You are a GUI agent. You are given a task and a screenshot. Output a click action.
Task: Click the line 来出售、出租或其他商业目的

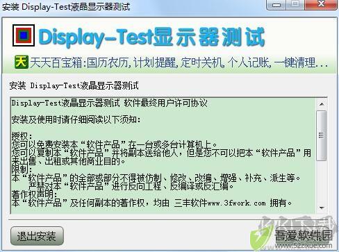pyautogui.click(x=69, y=161)
